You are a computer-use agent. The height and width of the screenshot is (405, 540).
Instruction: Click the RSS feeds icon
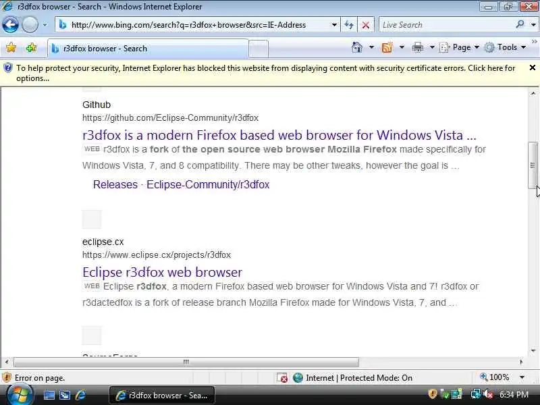click(x=387, y=47)
